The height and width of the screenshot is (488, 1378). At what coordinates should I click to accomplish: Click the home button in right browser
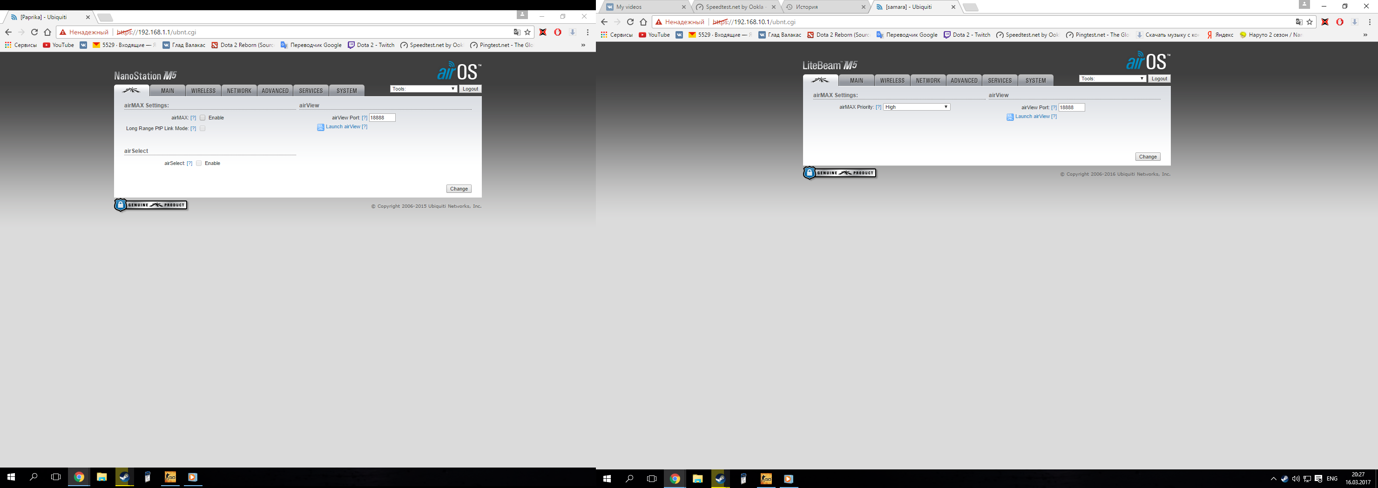tap(643, 22)
